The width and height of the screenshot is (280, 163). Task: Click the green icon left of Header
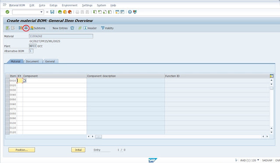coord(80,28)
